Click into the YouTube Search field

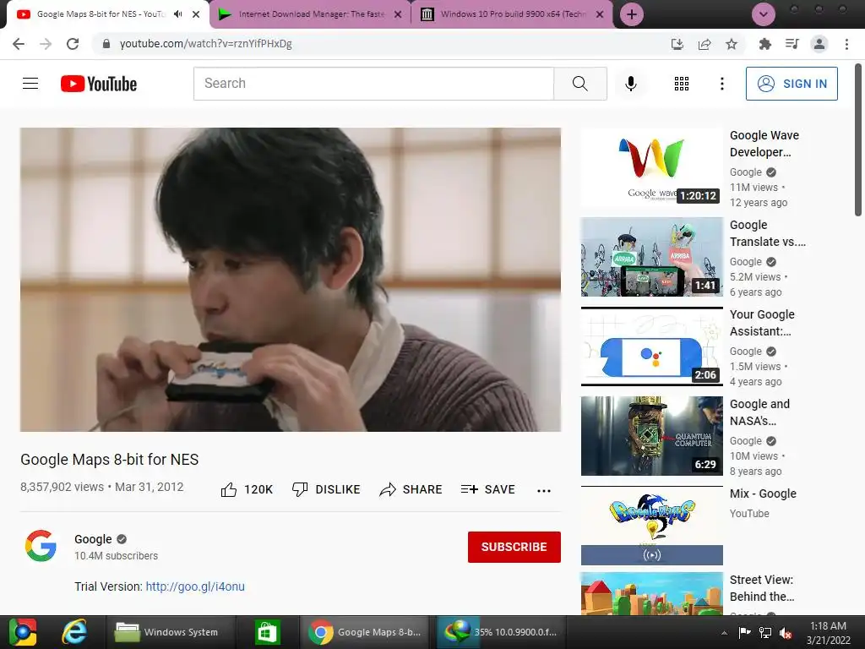pos(373,84)
